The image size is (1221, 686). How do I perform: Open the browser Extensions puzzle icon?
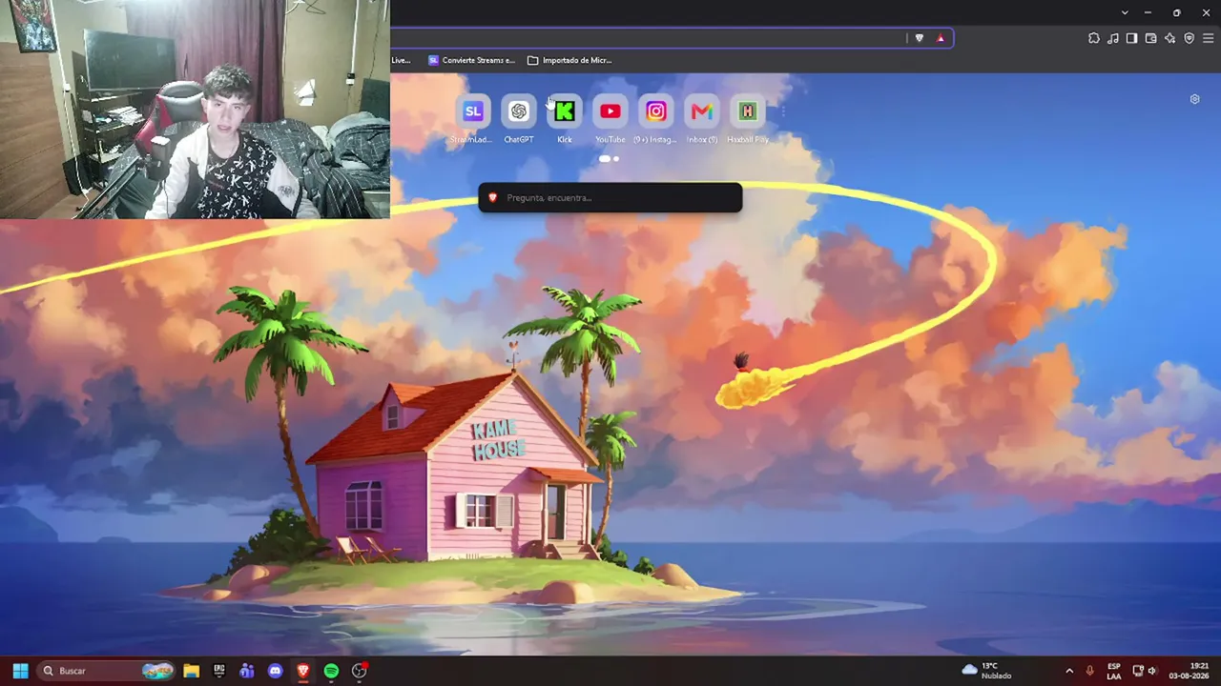point(1094,38)
